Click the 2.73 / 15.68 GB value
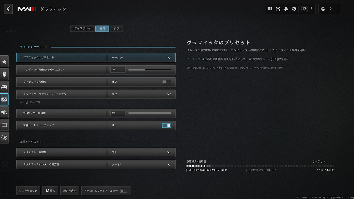Image resolution: width=354 pixels, height=199 pixels. pyautogui.click(x=325, y=170)
